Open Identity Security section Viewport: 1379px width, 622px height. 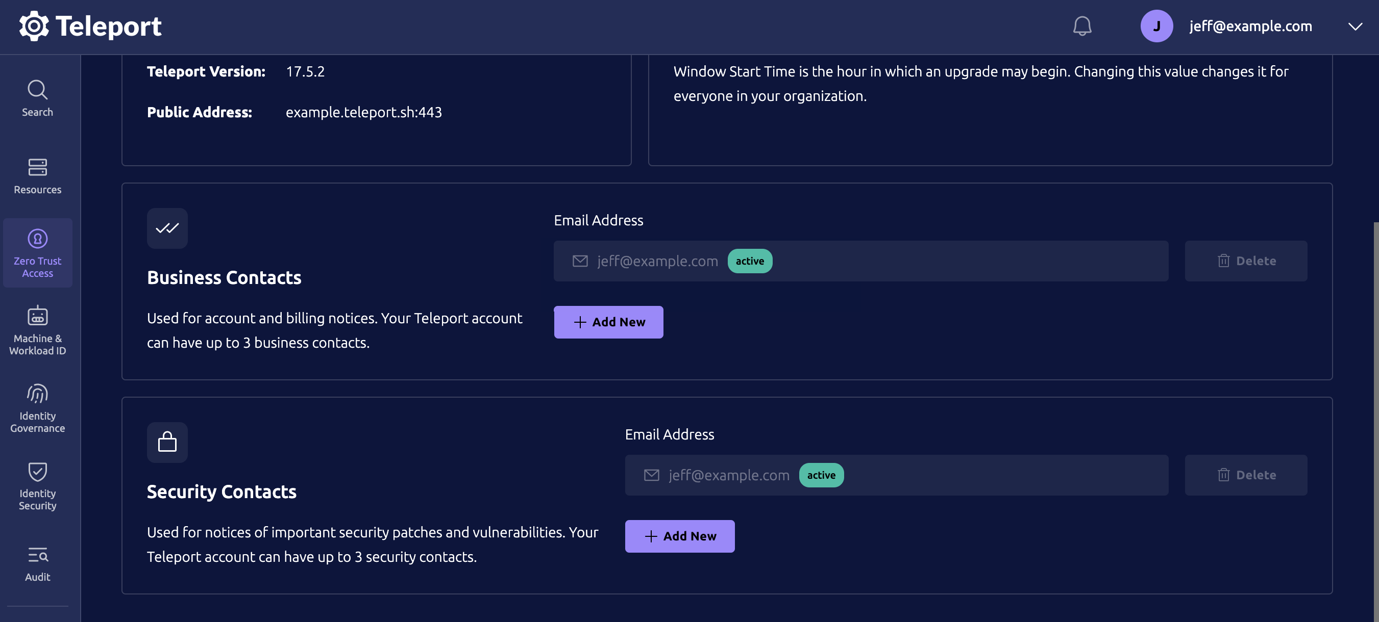[37, 486]
